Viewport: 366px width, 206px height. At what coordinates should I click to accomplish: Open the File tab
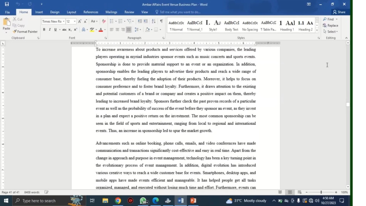(7, 12)
